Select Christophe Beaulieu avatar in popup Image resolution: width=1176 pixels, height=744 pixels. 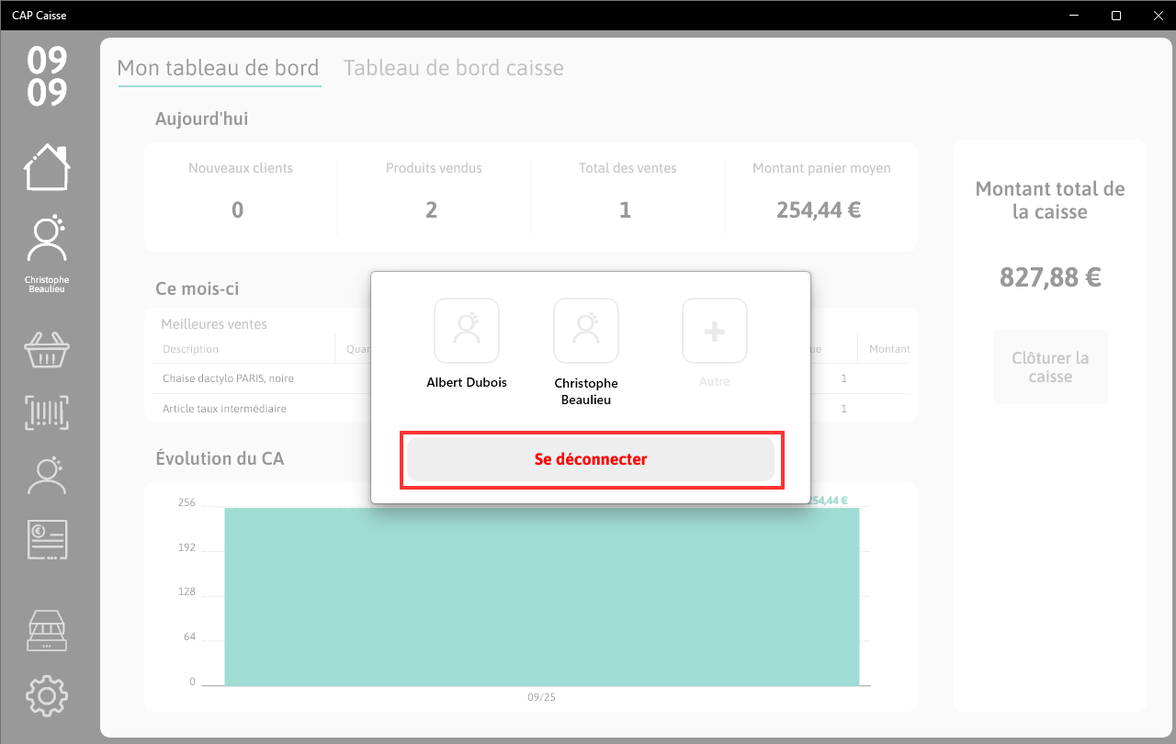click(586, 331)
